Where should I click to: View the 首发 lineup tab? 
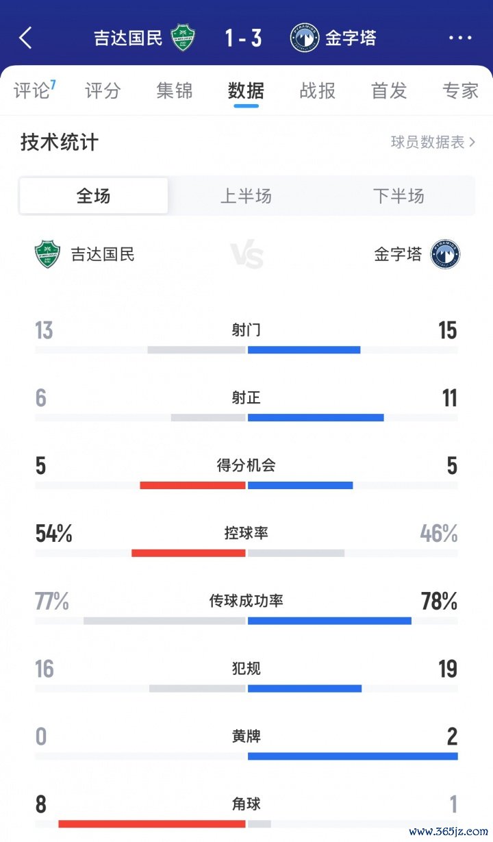click(389, 90)
